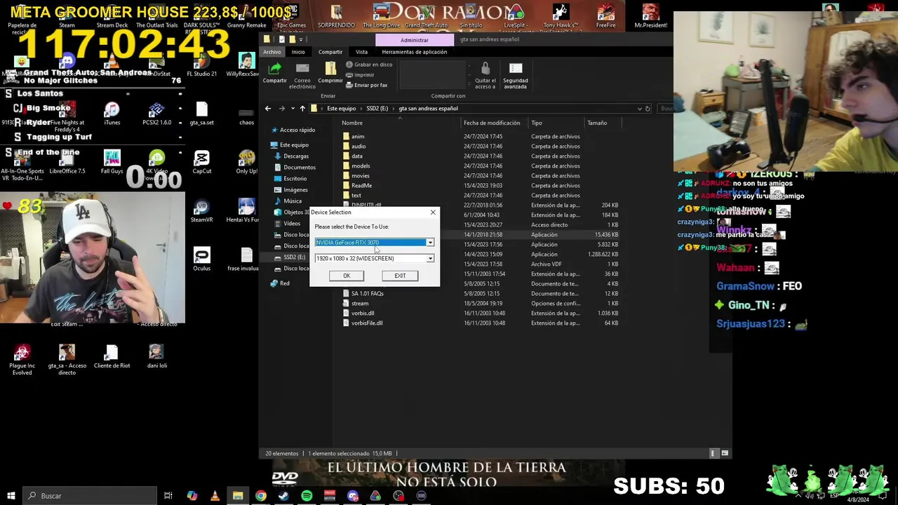Viewport: 898px width, 505px height.
Task: Switch to details view in status bar
Action: 713,453
